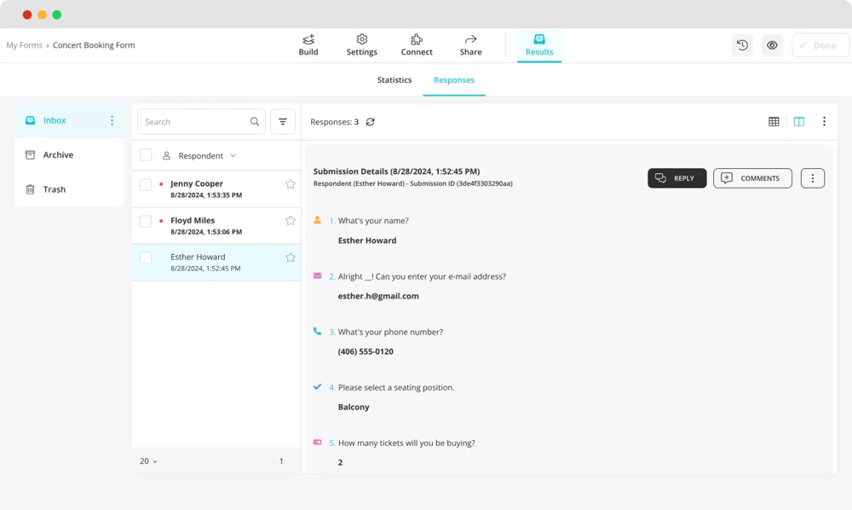The image size is (852, 510).
Task: Open the Comments button
Action: tap(752, 178)
